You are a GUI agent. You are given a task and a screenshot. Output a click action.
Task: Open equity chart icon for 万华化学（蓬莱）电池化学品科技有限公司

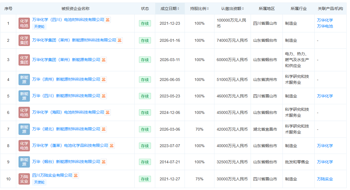(x=112, y=146)
